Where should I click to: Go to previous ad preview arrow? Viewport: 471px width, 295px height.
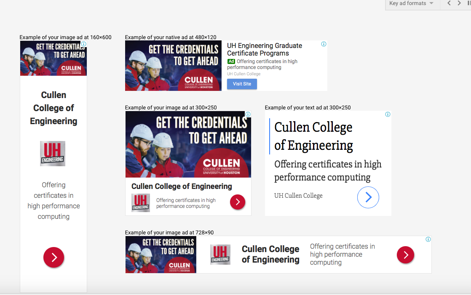[449, 3]
